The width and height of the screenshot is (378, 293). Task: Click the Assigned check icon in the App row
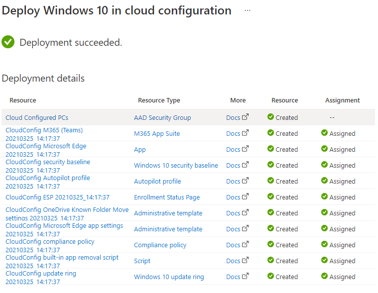(x=324, y=149)
